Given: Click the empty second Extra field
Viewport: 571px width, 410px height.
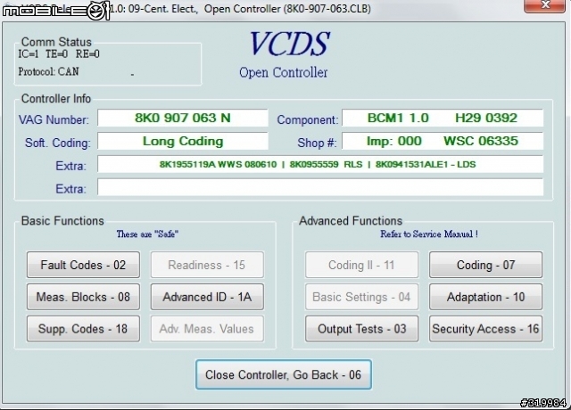Looking at the screenshot, I should coord(320,187).
